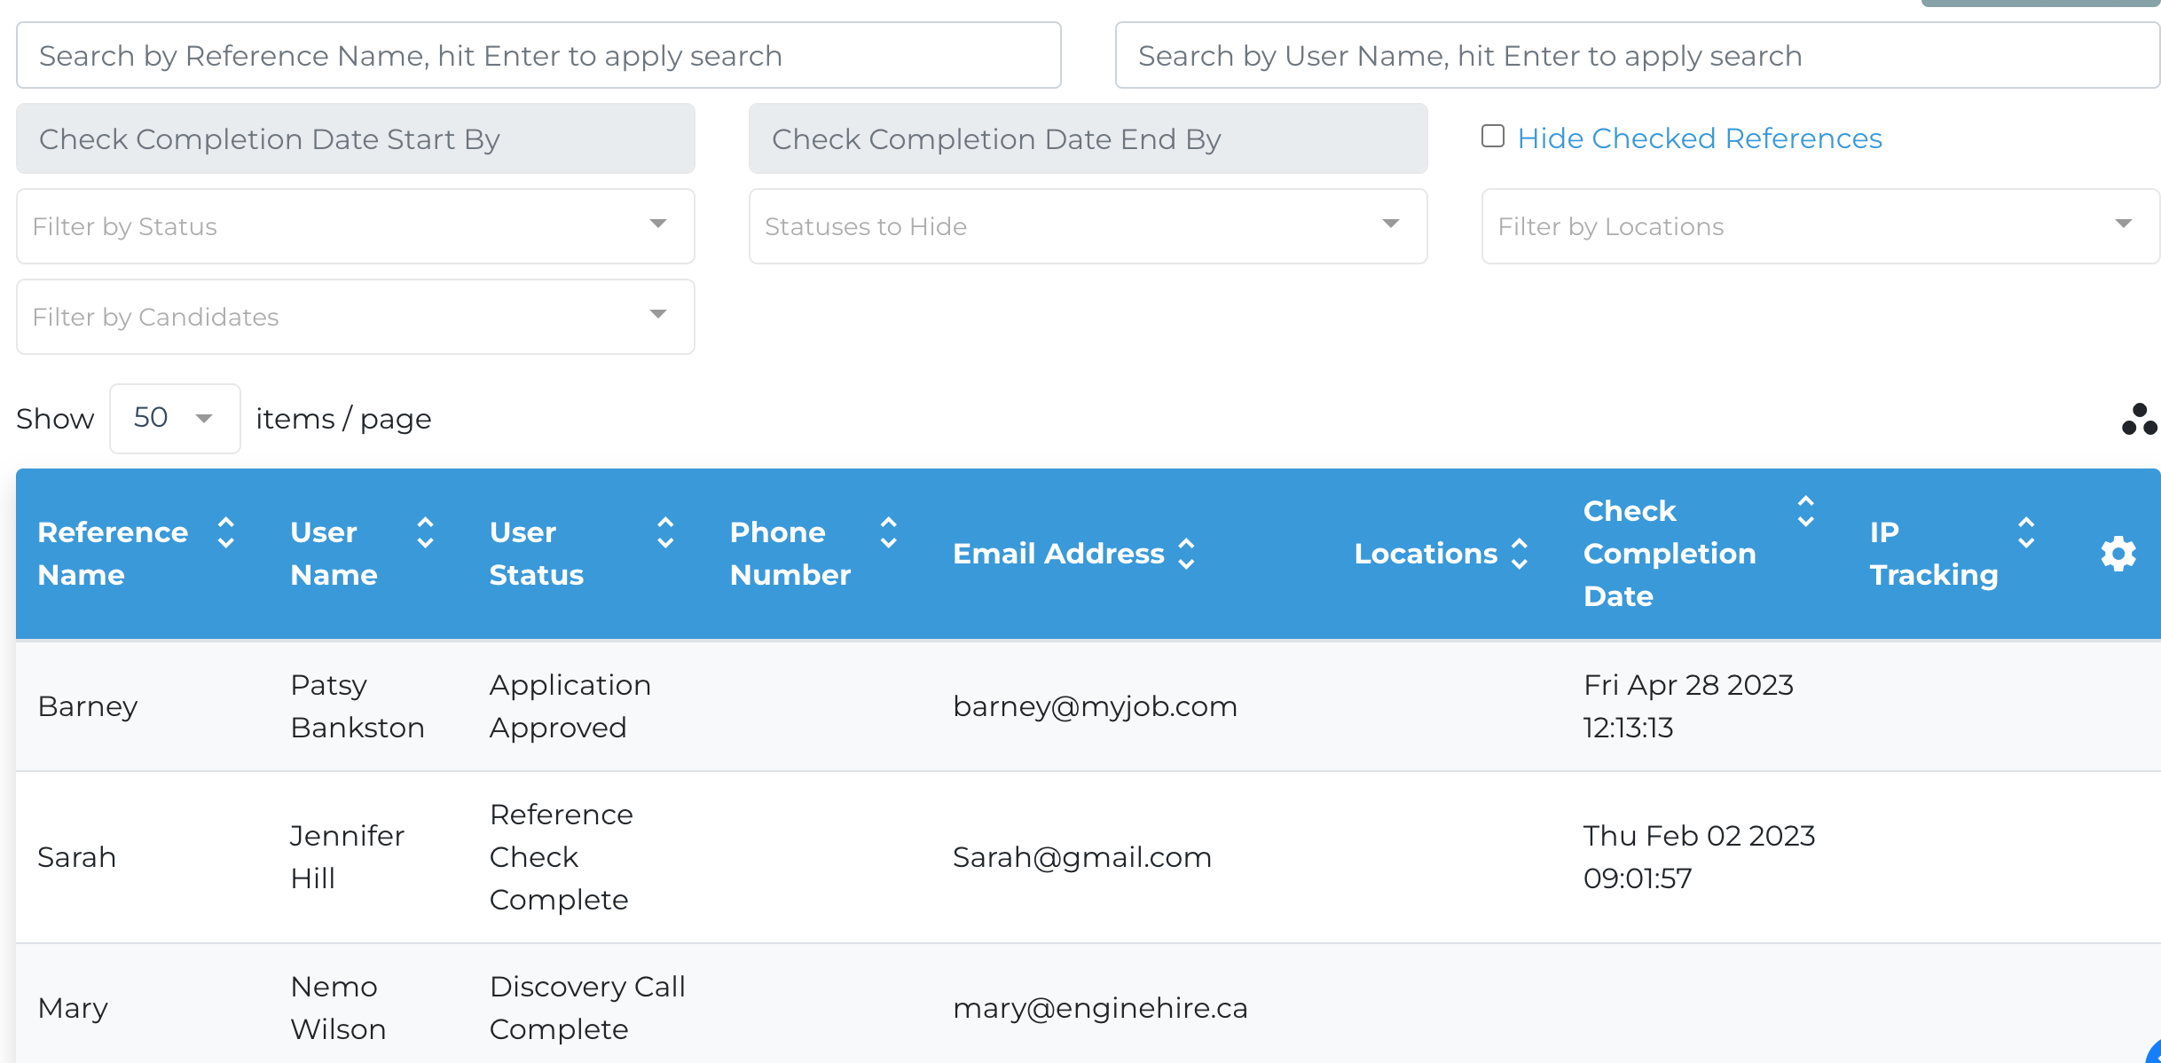Expand the Filter by Status dropdown

pos(356,226)
